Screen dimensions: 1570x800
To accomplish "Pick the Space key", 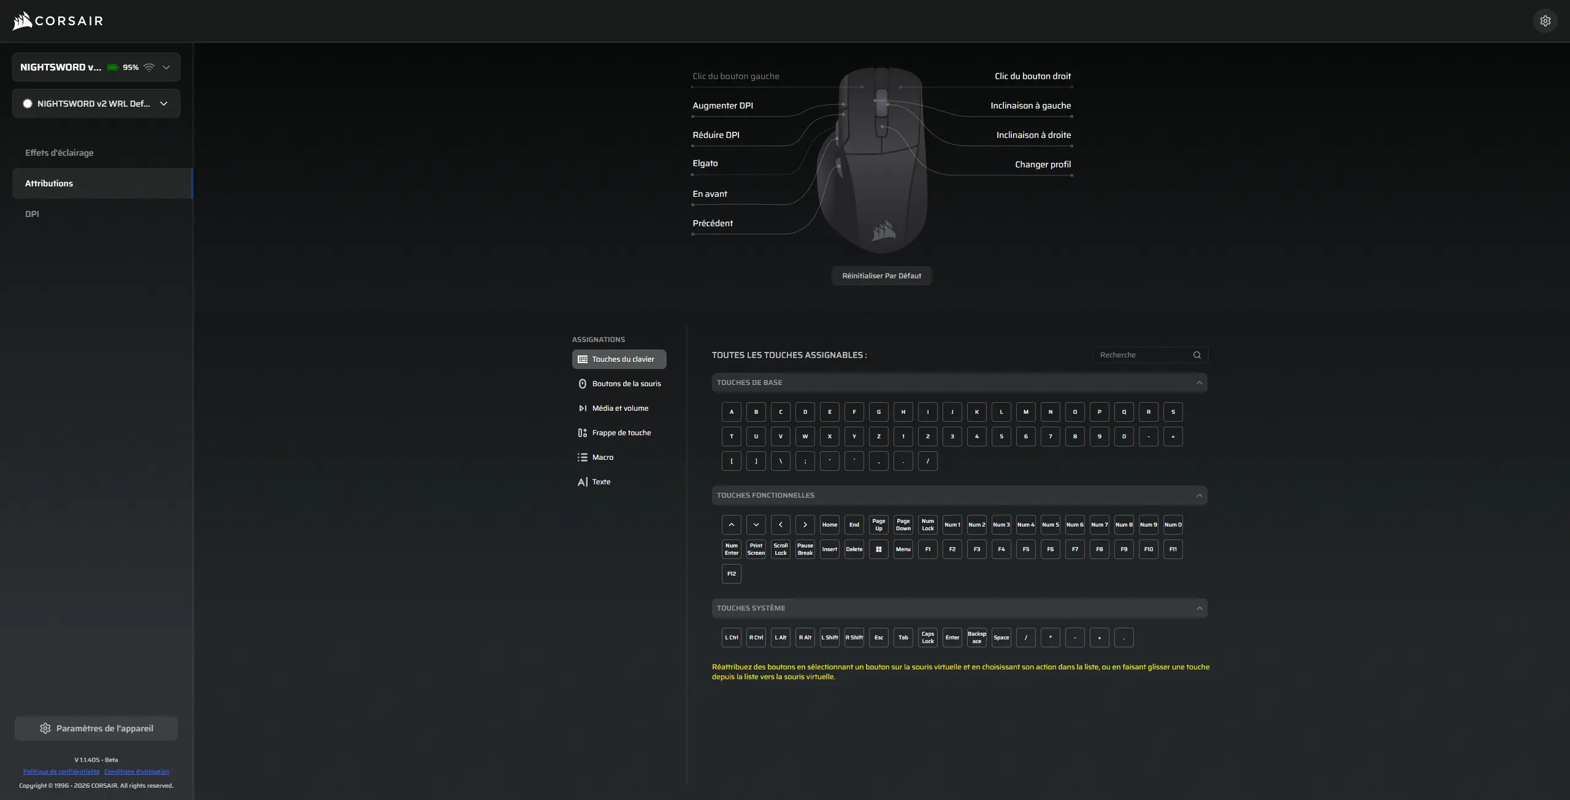I will point(1001,638).
